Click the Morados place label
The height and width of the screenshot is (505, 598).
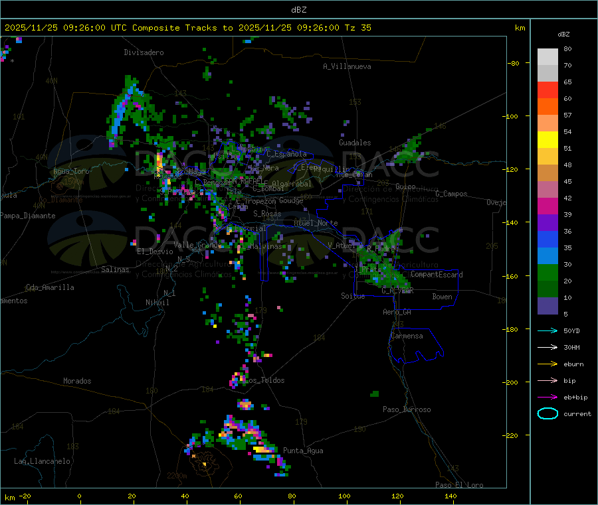[x=77, y=381]
